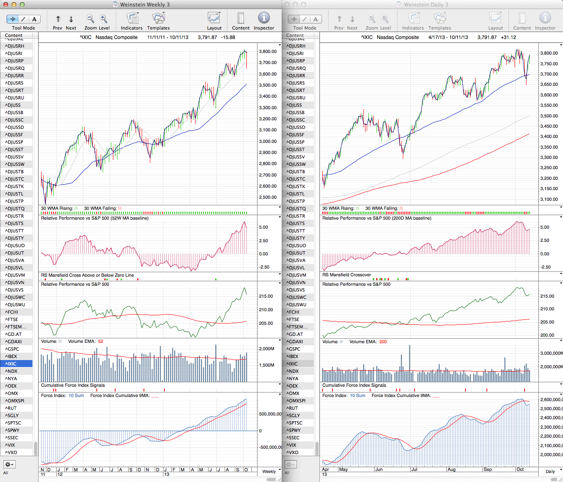This screenshot has height=482, width=563.
Task: Select the crosshair tool in Weinstein Weekly
Action: (13, 19)
